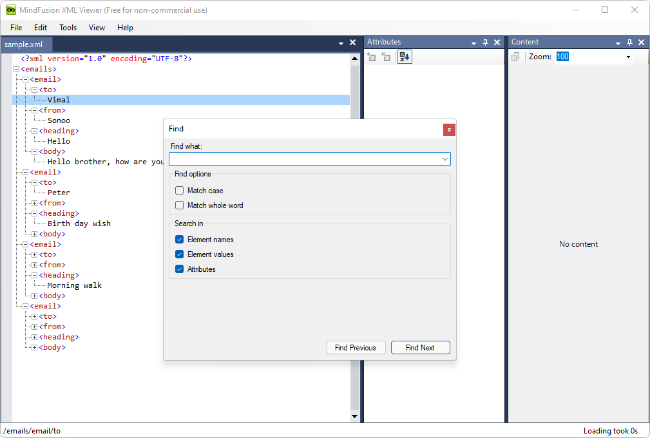
Task: Open the Zoom value dropdown
Action: 629,57
